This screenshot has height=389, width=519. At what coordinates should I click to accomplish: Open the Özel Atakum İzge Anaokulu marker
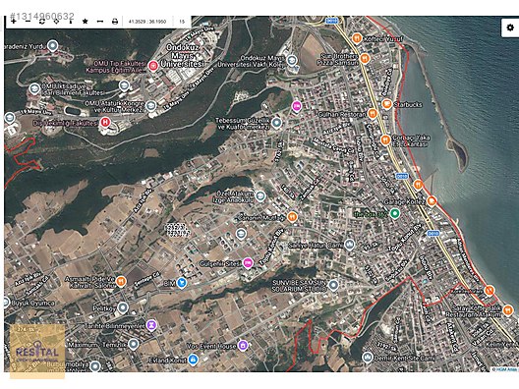[x=260, y=195]
